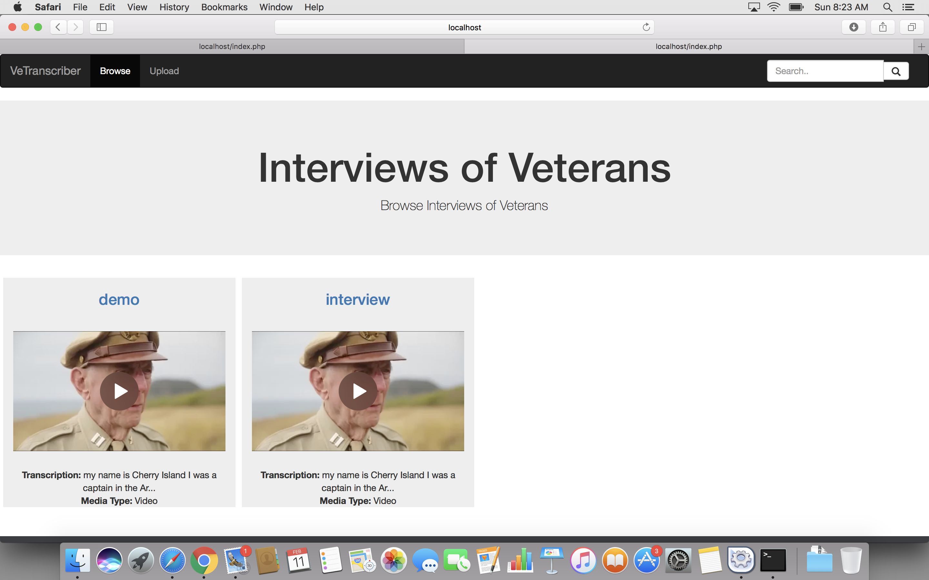Click the Share toolbar icon
Image resolution: width=929 pixels, height=580 pixels.
pyautogui.click(x=883, y=27)
